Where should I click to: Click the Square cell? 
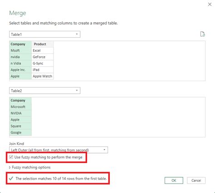point(20,126)
